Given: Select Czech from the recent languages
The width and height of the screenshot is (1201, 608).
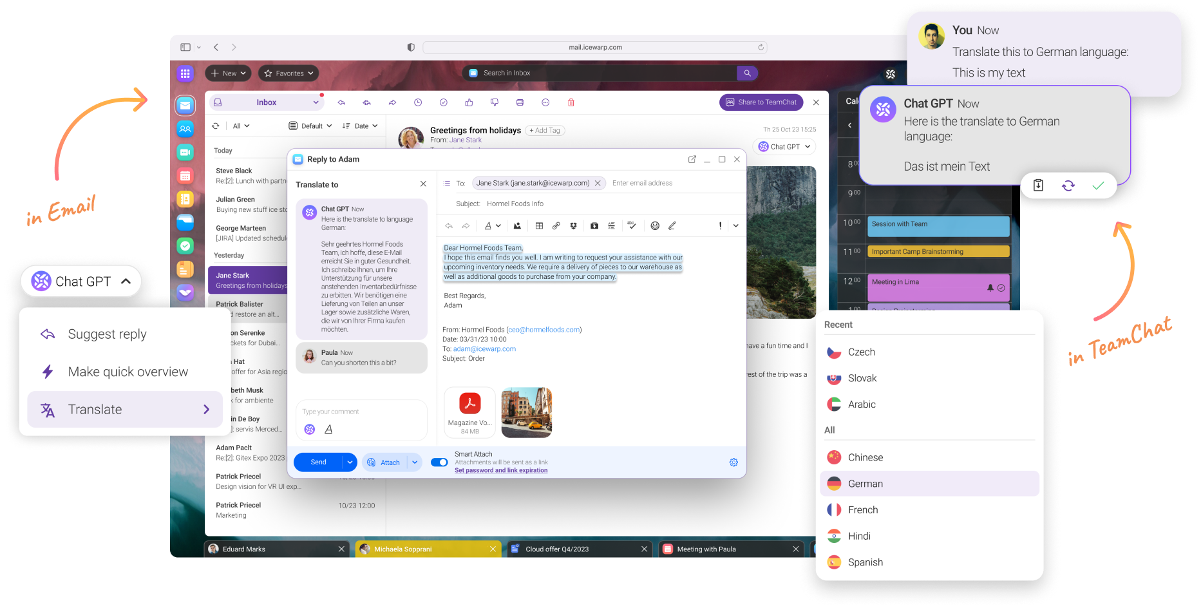Looking at the screenshot, I should click(x=929, y=352).
